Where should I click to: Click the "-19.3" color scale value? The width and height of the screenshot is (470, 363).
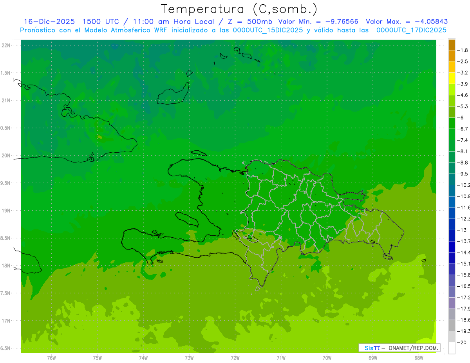point(464,331)
